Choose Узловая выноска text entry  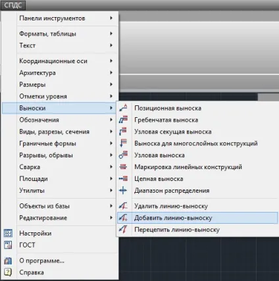(159, 155)
